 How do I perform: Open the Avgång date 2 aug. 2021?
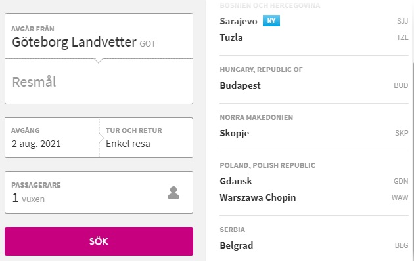[52, 138]
